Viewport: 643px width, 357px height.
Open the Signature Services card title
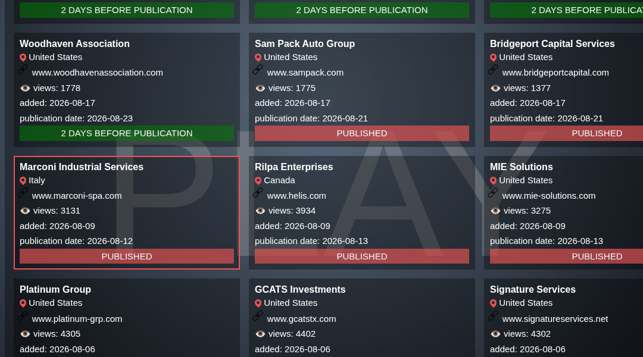click(x=533, y=289)
